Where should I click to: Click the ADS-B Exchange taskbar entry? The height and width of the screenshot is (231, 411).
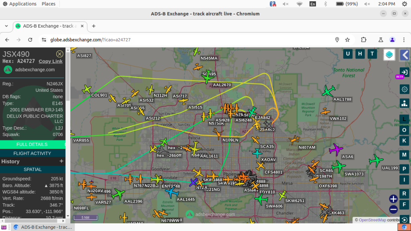(x=43, y=227)
